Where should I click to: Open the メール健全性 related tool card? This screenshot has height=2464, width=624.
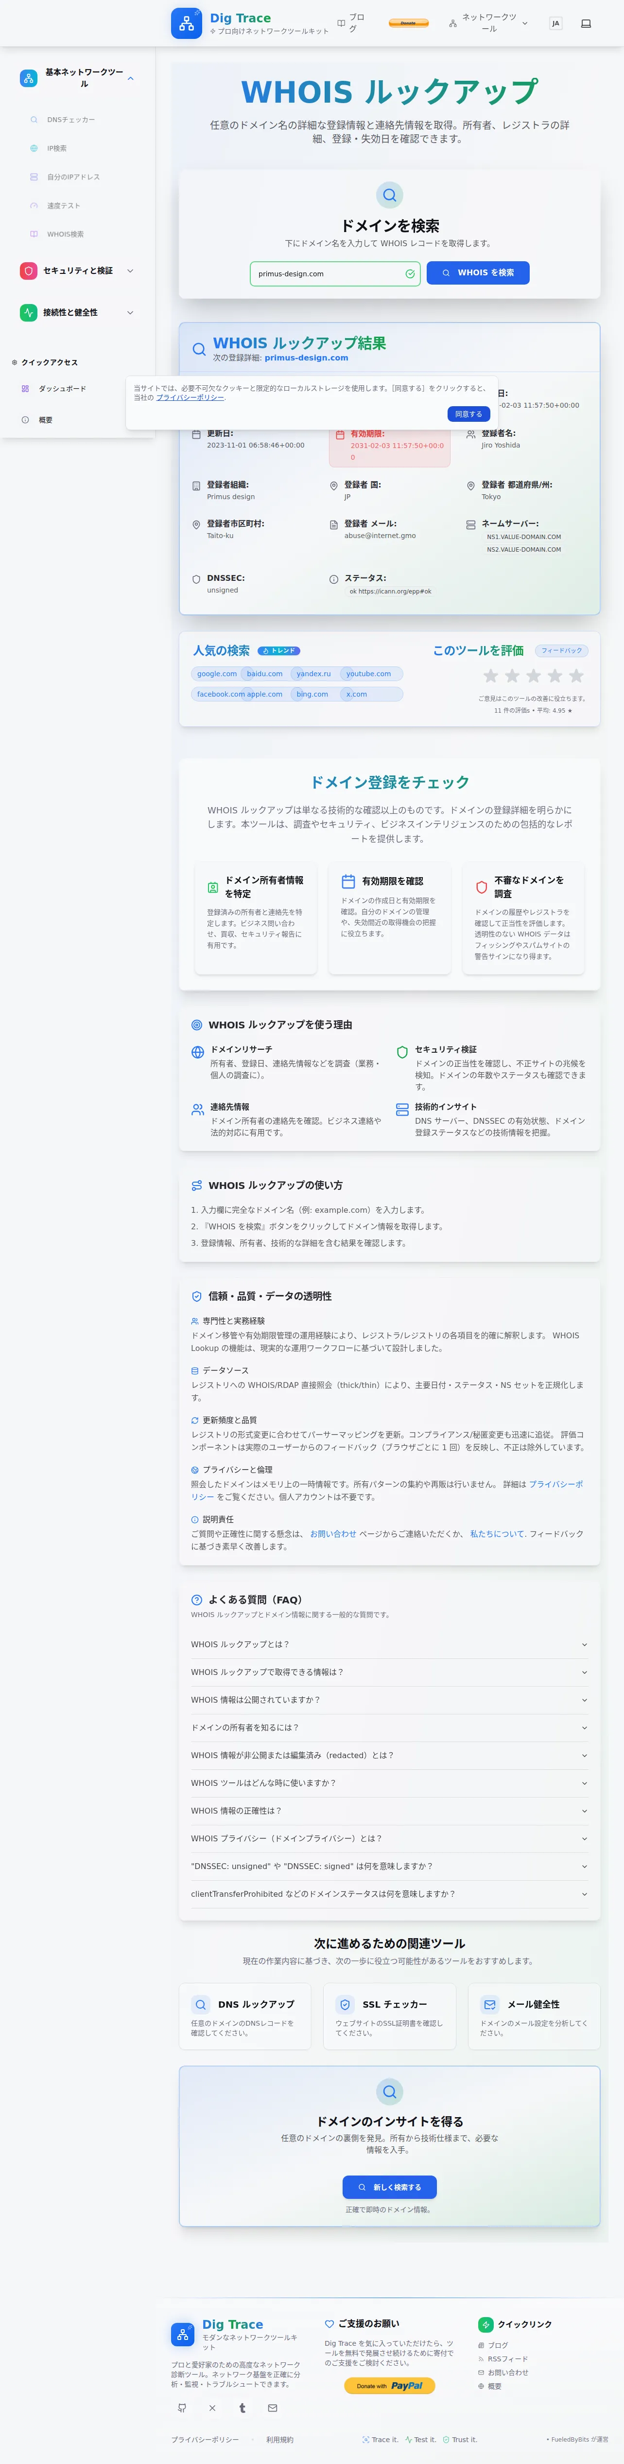(534, 2016)
